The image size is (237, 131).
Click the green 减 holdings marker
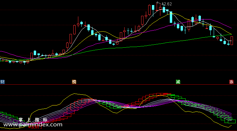point(178,82)
